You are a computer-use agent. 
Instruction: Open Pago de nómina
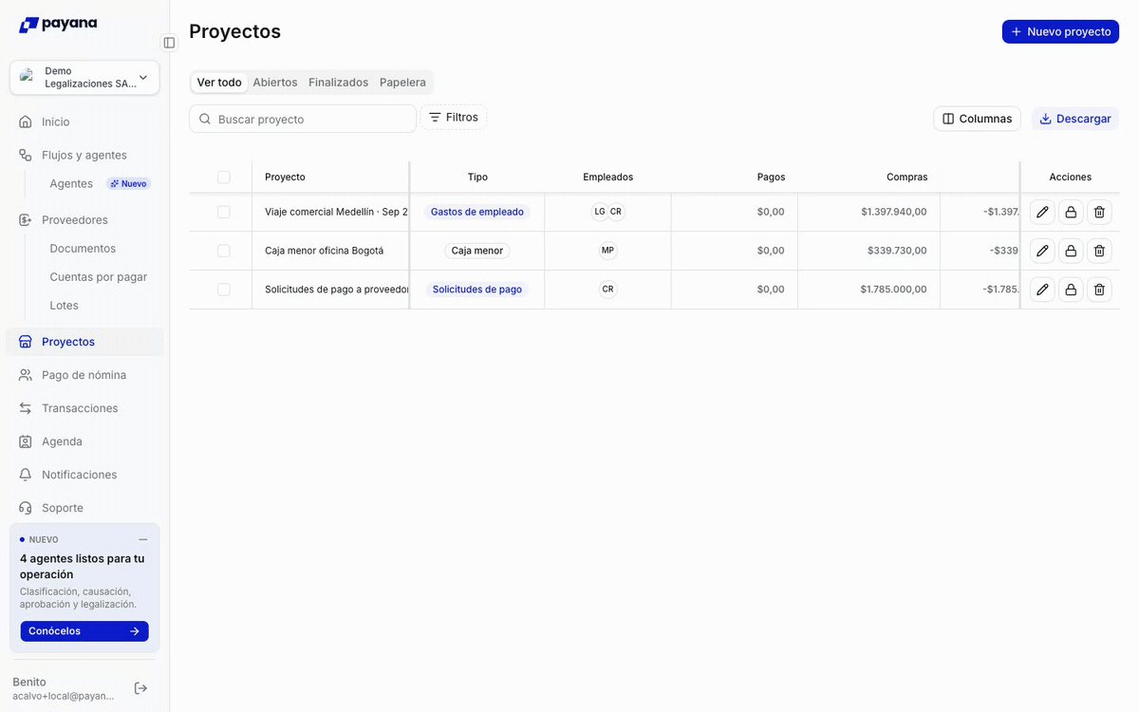pos(84,375)
